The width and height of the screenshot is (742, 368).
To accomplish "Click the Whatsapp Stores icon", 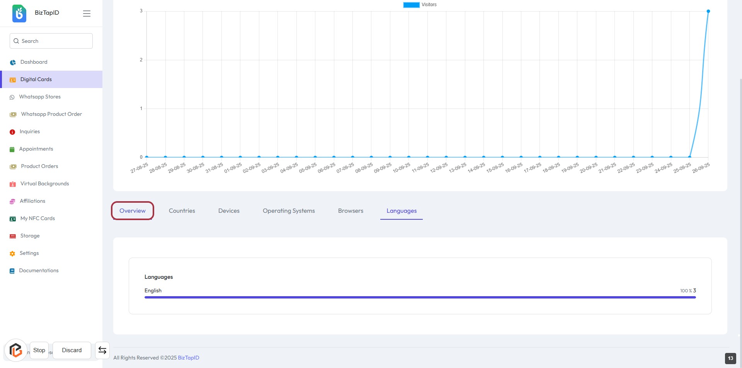I will tap(12, 97).
